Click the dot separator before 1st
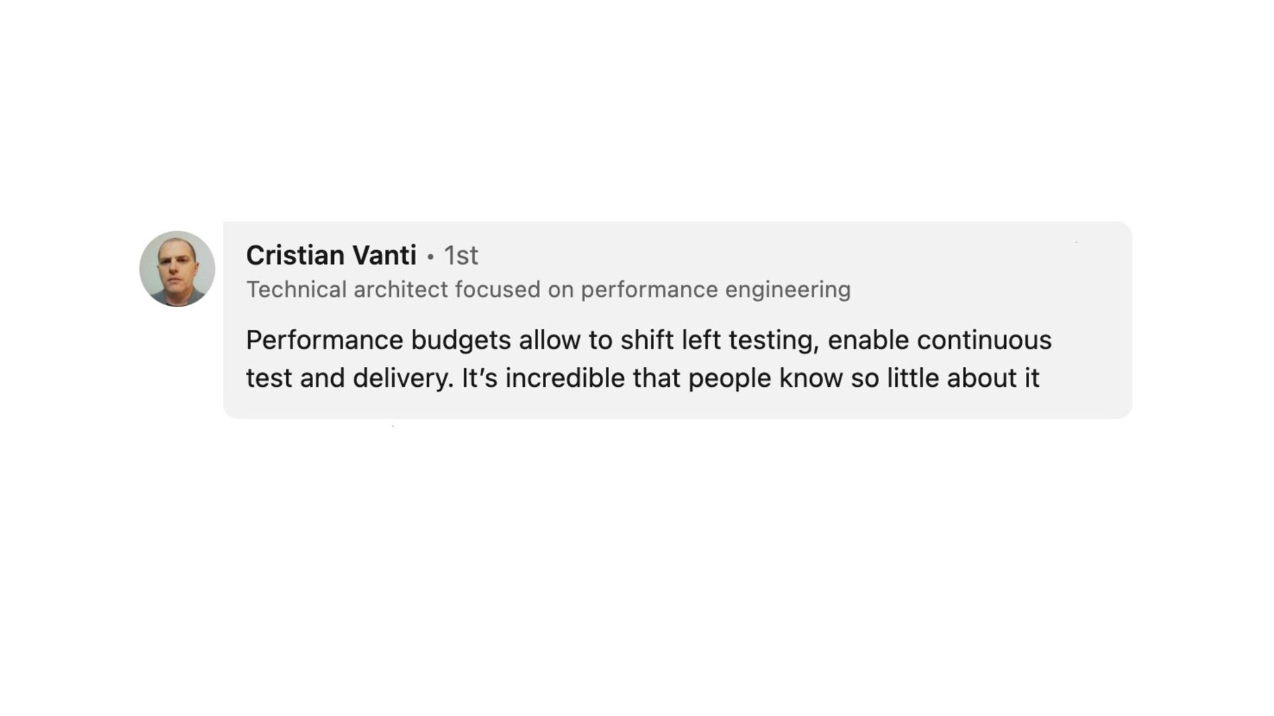Screen dimensions: 1274x716 pos(430,257)
